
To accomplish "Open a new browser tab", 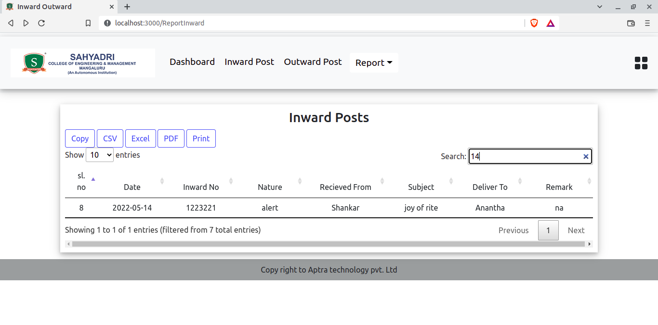I will click(127, 7).
